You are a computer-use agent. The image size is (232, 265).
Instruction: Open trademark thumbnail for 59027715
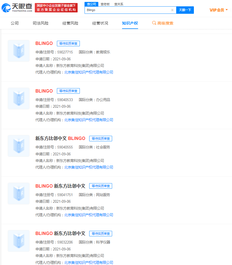click(x=19, y=51)
